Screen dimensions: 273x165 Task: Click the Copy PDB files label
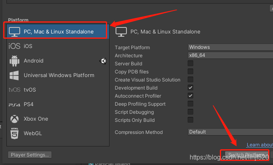pos(132,72)
